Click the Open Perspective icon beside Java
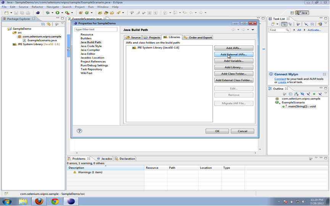The width and height of the screenshot is (330, 206). click(x=292, y=13)
